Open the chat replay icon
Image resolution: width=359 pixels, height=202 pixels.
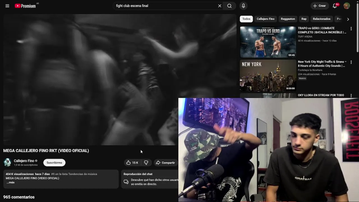coord(126,182)
